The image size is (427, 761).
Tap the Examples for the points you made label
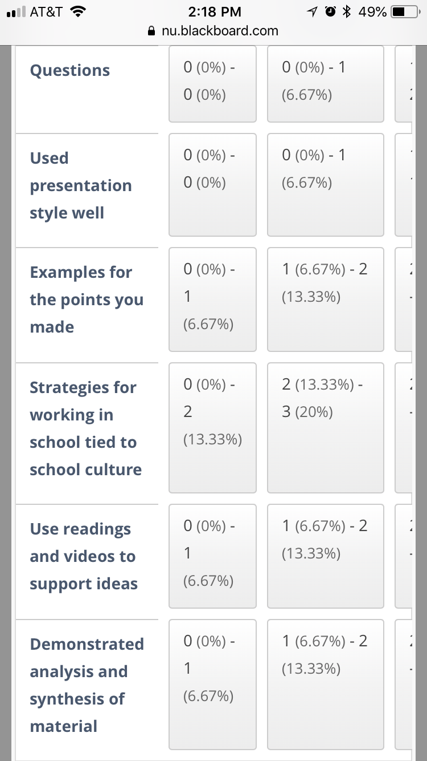[87, 299]
